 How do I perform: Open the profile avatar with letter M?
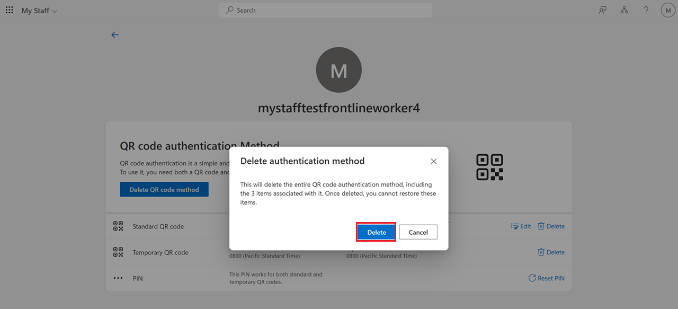[x=667, y=10]
